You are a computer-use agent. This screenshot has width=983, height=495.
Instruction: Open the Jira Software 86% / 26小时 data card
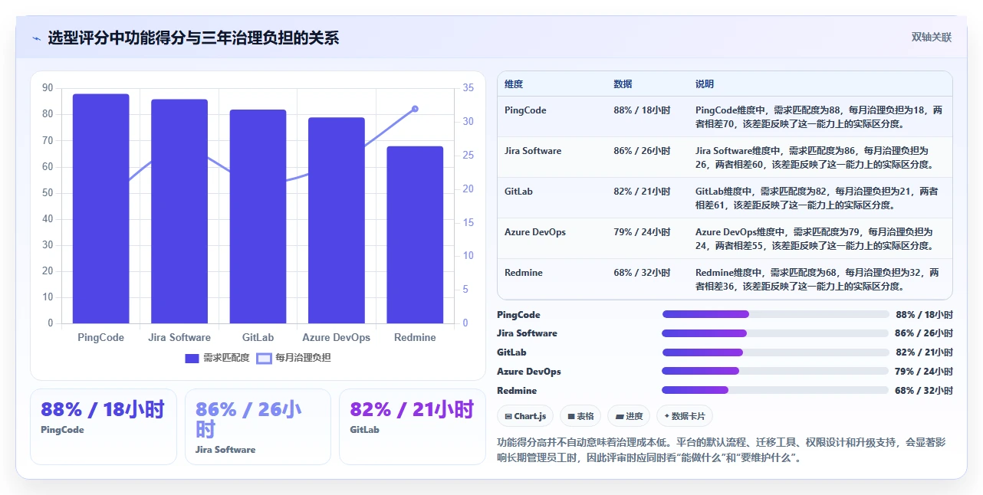pyautogui.click(x=258, y=426)
